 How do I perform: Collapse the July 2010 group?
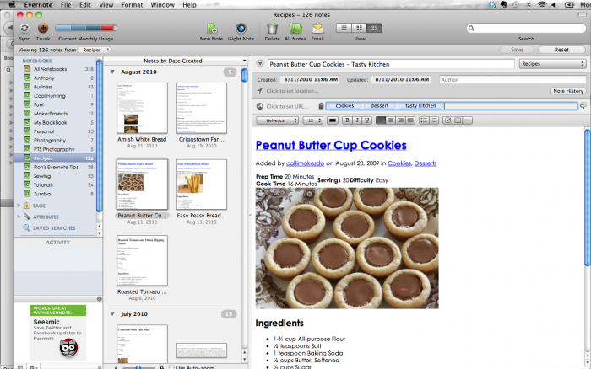pyautogui.click(x=112, y=313)
